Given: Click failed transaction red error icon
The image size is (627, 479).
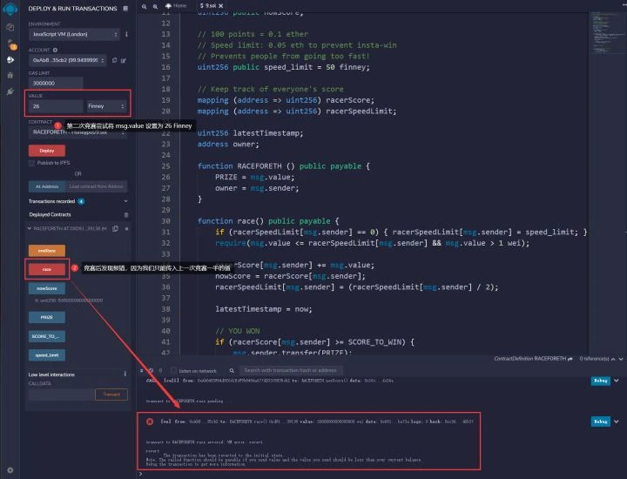Looking at the screenshot, I should (x=150, y=422).
